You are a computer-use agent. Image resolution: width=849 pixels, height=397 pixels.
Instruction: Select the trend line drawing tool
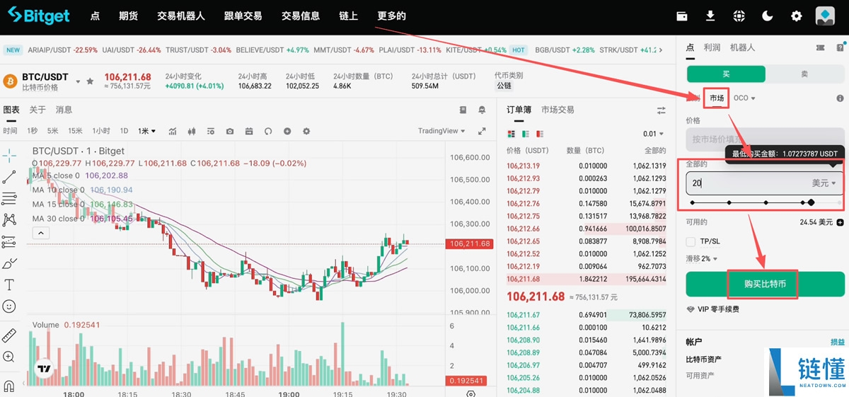[9, 177]
